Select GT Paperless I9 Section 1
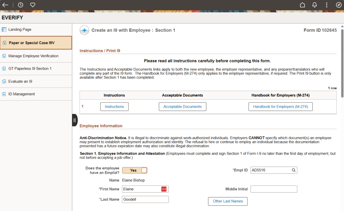Image resolution: width=344 pixels, height=211 pixels. (x=30, y=68)
